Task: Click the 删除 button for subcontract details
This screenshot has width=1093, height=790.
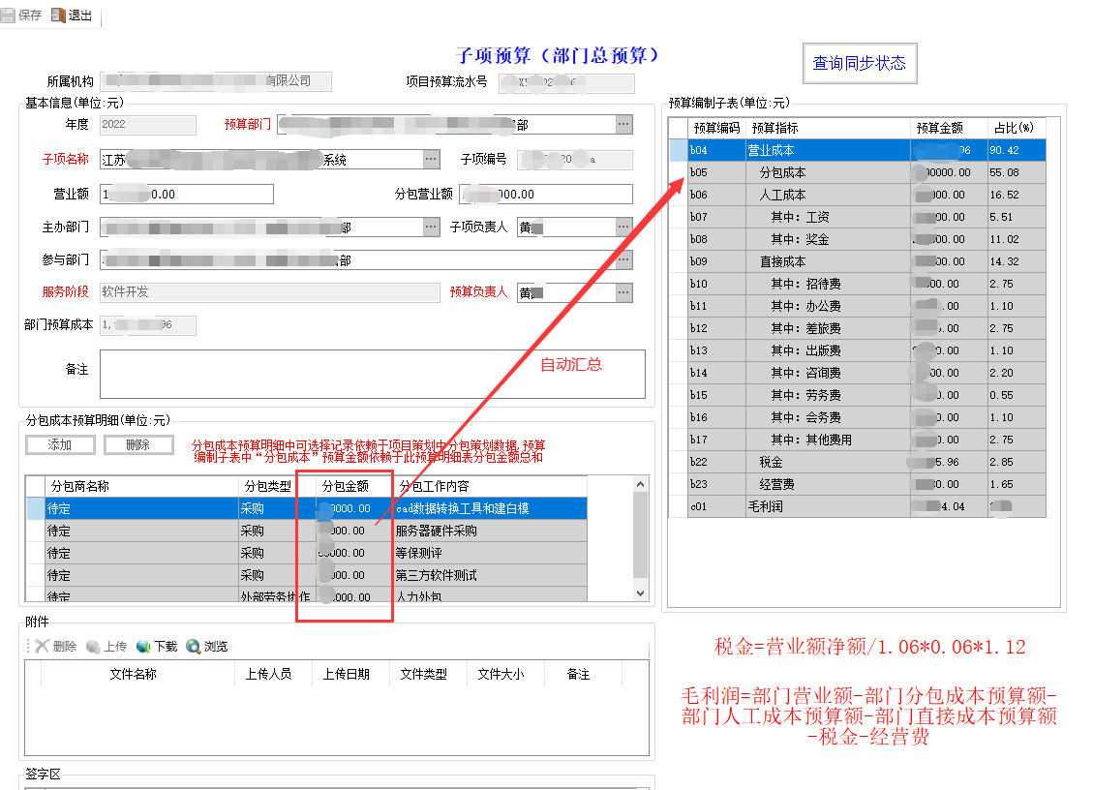Action: click(138, 444)
